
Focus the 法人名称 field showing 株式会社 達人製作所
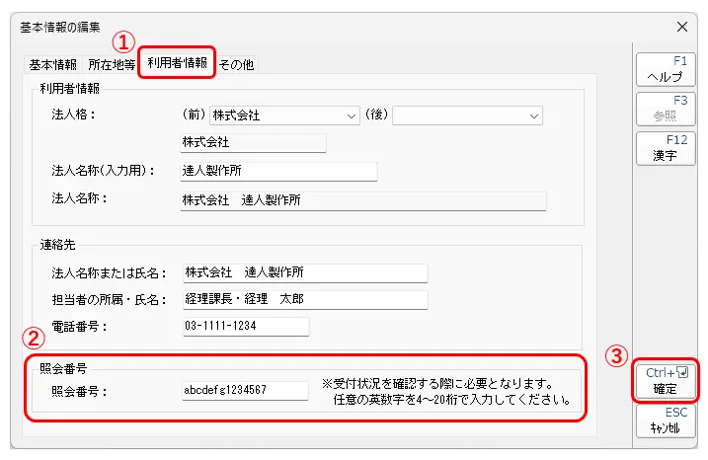tap(361, 200)
